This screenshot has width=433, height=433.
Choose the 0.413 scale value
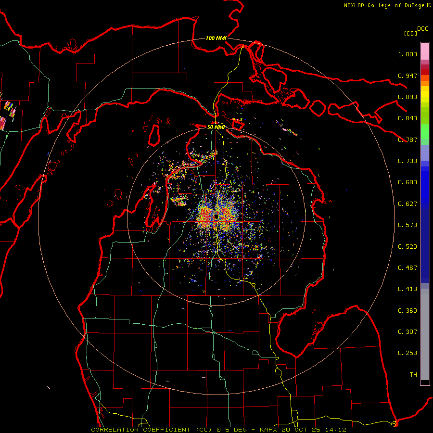(x=408, y=289)
